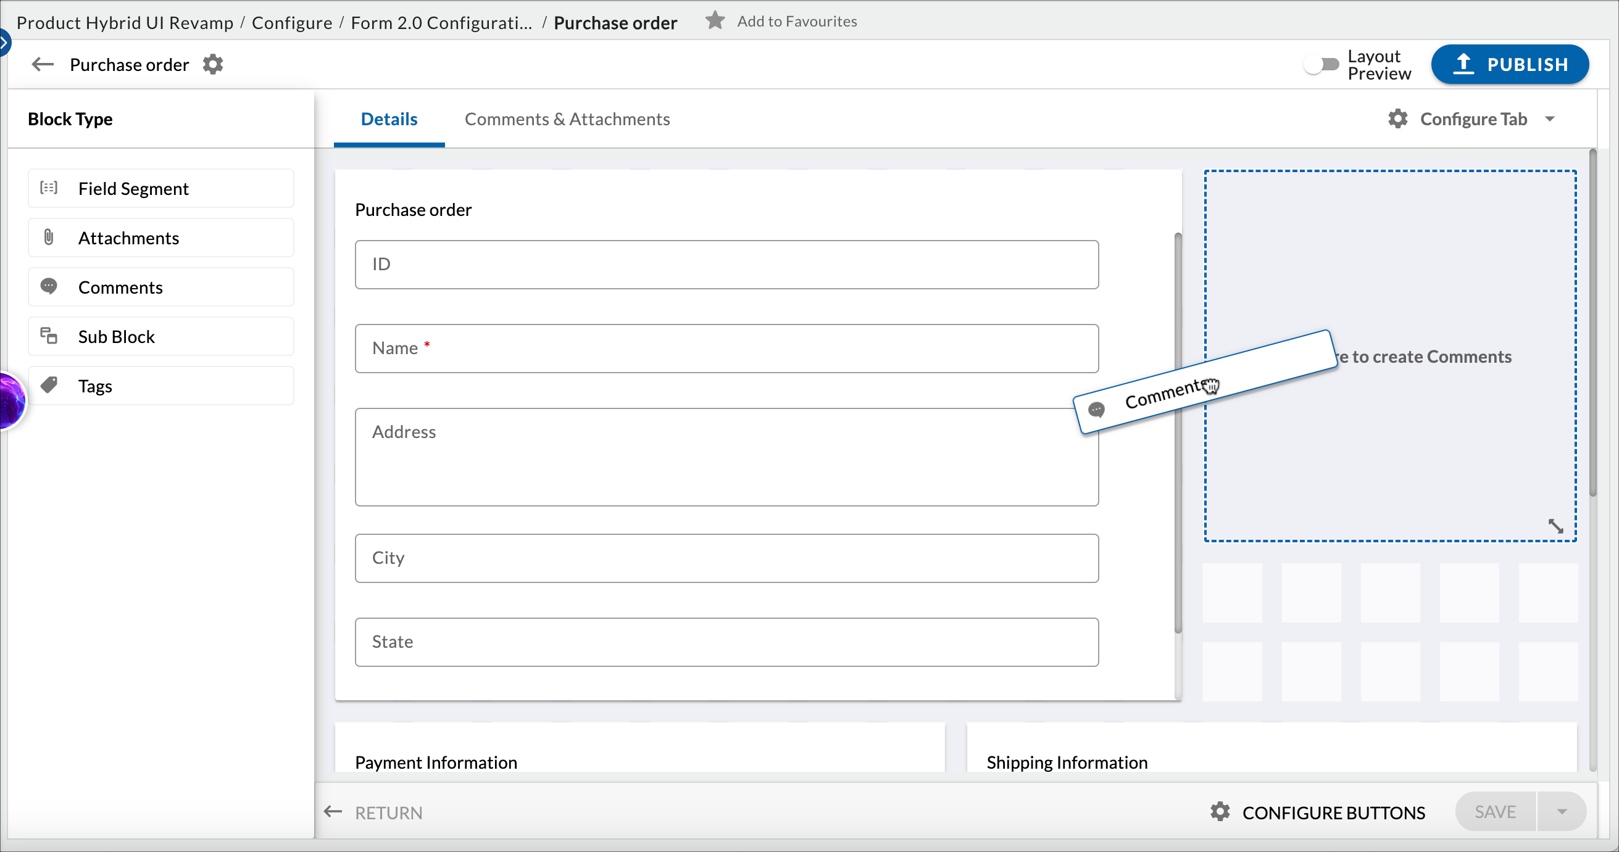Open the Save button dropdown arrow
The width and height of the screenshot is (1619, 852).
[x=1562, y=811]
